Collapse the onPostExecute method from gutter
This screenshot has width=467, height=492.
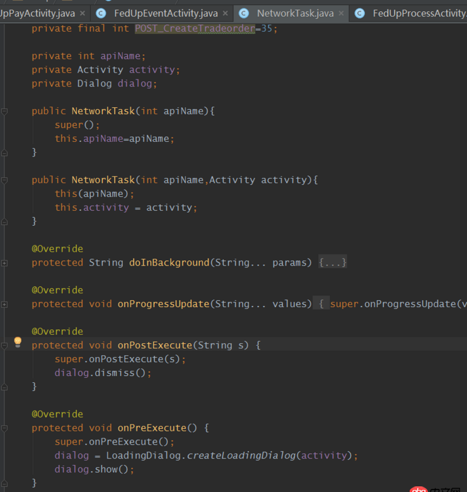pyautogui.click(x=4, y=345)
